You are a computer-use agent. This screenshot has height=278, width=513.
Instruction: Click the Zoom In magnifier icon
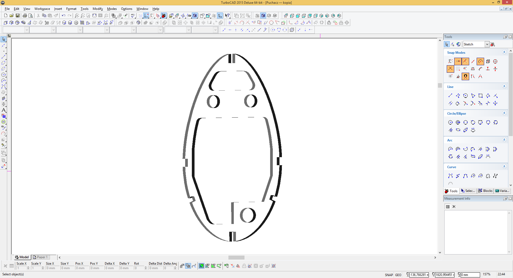pyautogui.click(x=77, y=16)
